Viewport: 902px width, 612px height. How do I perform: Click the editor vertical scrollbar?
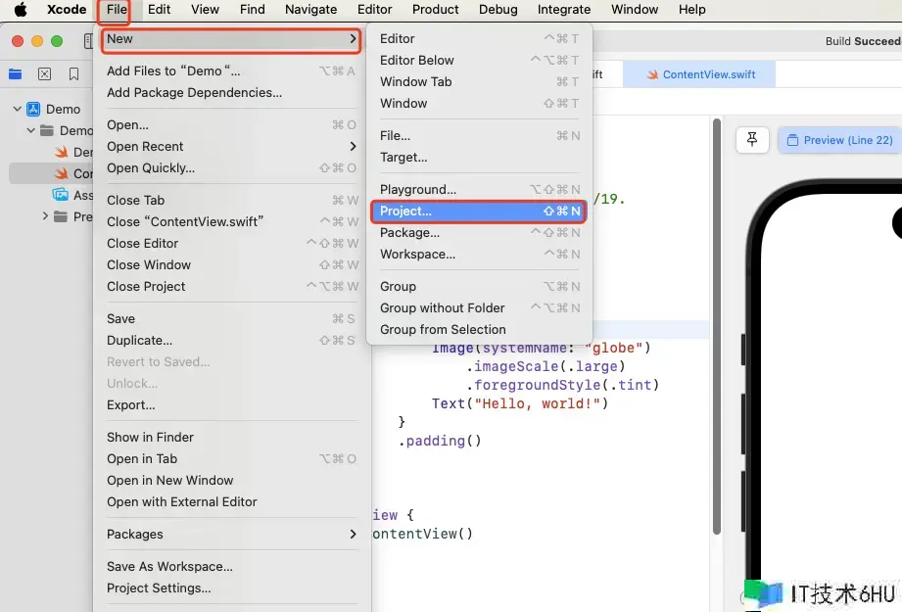(716, 326)
